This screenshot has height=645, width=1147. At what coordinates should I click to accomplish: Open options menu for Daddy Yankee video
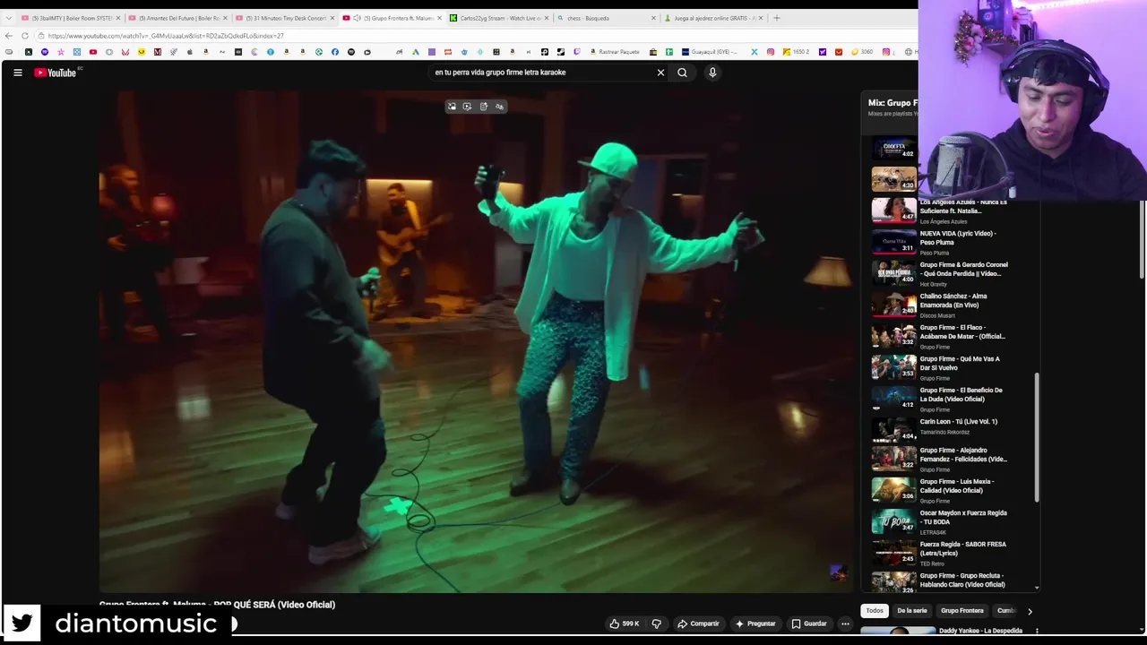point(1037,631)
